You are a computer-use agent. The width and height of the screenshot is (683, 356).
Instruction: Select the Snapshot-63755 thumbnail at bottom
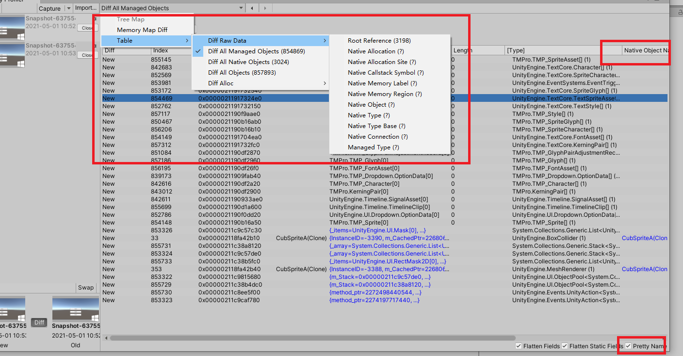[x=75, y=310]
